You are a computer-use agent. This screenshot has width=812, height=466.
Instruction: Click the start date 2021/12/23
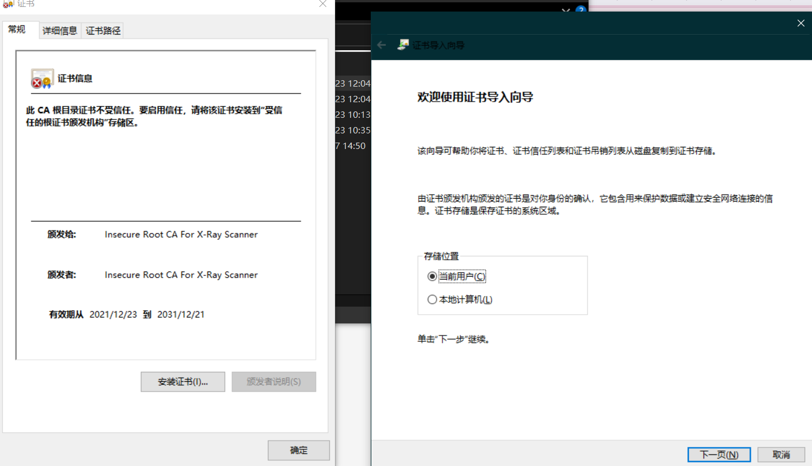[x=113, y=315]
